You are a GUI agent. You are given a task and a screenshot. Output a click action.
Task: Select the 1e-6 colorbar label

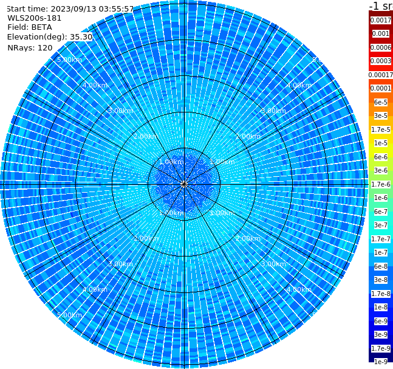(381, 198)
